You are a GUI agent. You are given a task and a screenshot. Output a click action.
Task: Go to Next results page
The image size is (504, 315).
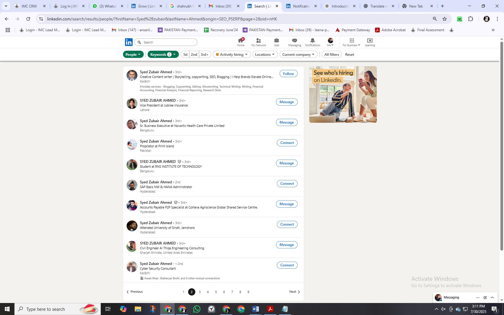pos(294,292)
